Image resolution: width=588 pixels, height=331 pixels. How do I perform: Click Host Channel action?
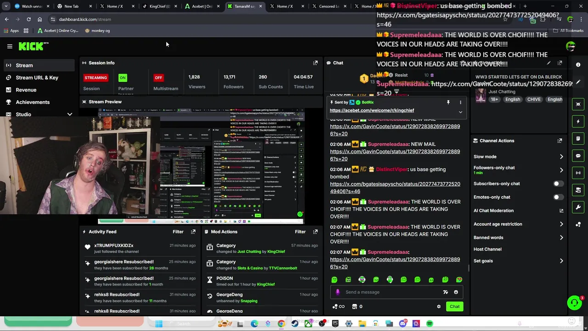(487, 249)
